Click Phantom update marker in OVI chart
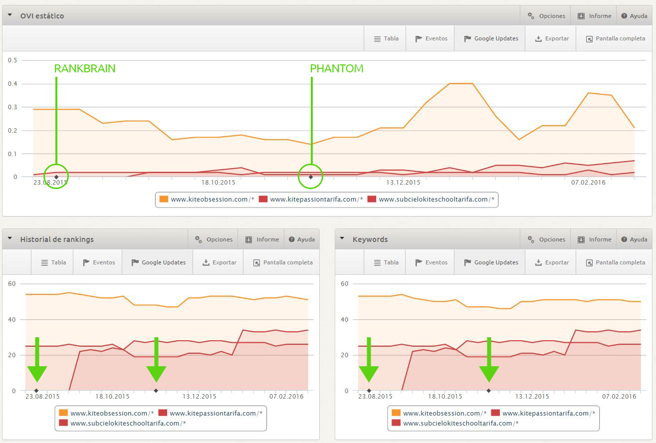Viewport: 656px width, 443px height. pyautogui.click(x=311, y=177)
